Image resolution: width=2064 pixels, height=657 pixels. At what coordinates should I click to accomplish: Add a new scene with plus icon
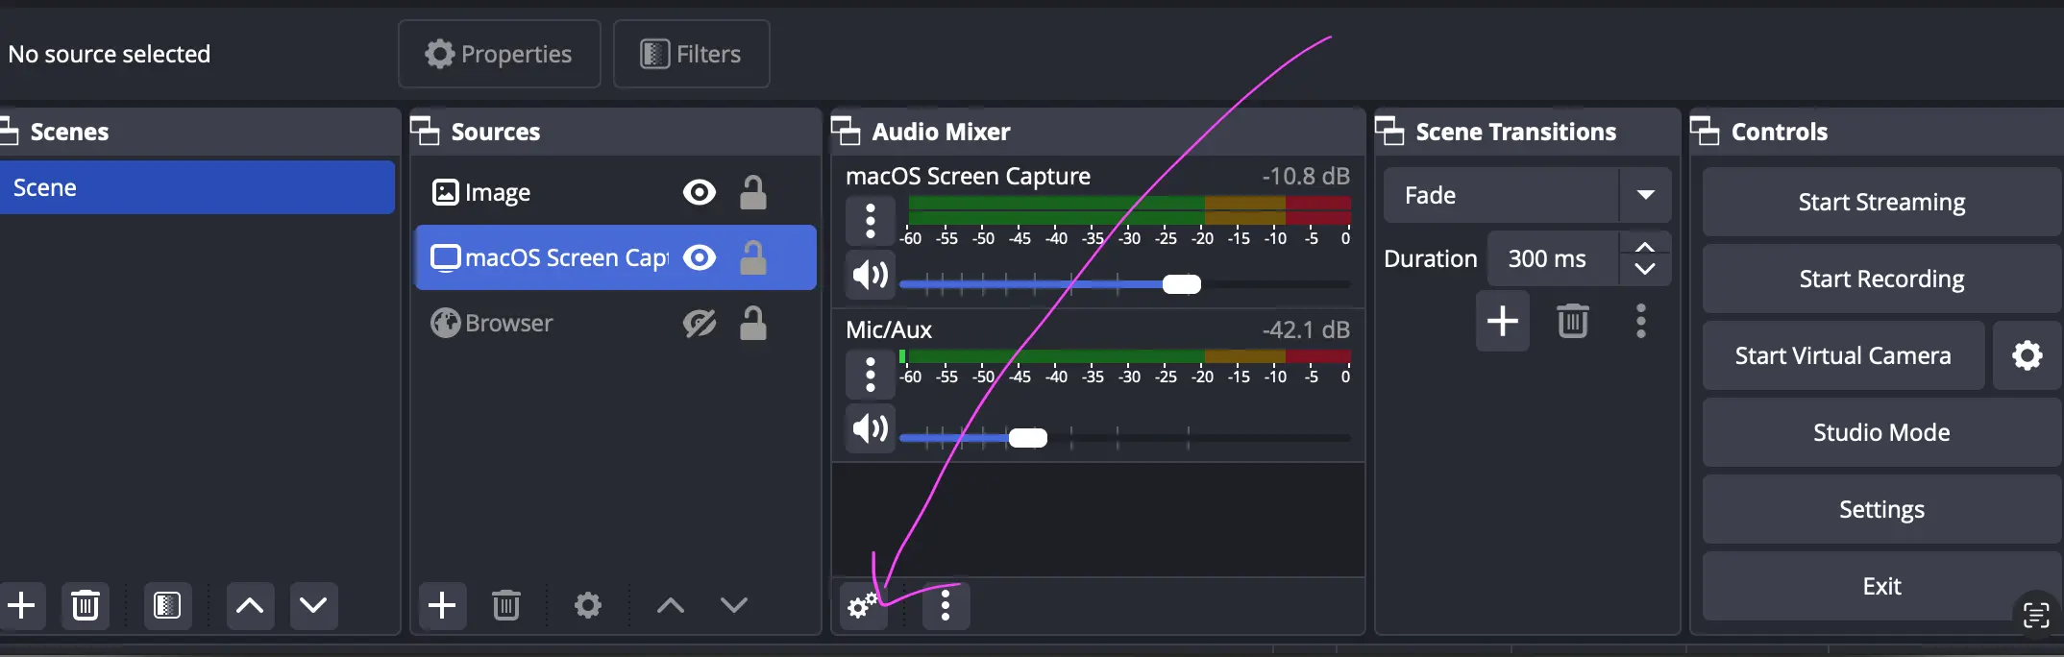coord(21,605)
